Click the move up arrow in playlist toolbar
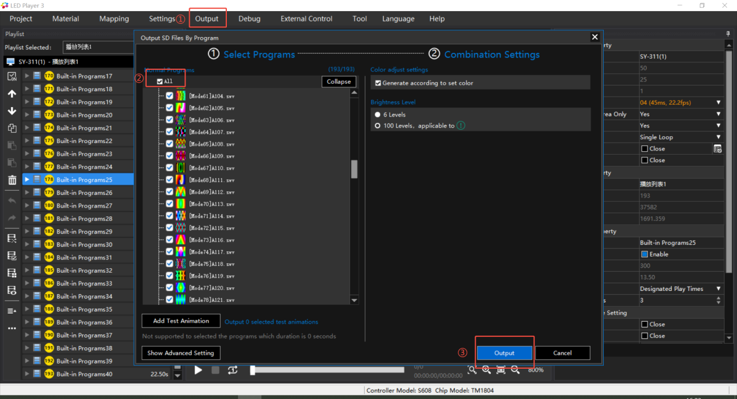Screen dimensions: 737x399 (12, 94)
